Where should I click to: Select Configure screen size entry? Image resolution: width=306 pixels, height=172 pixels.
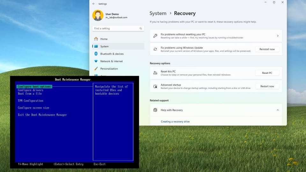point(33,108)
